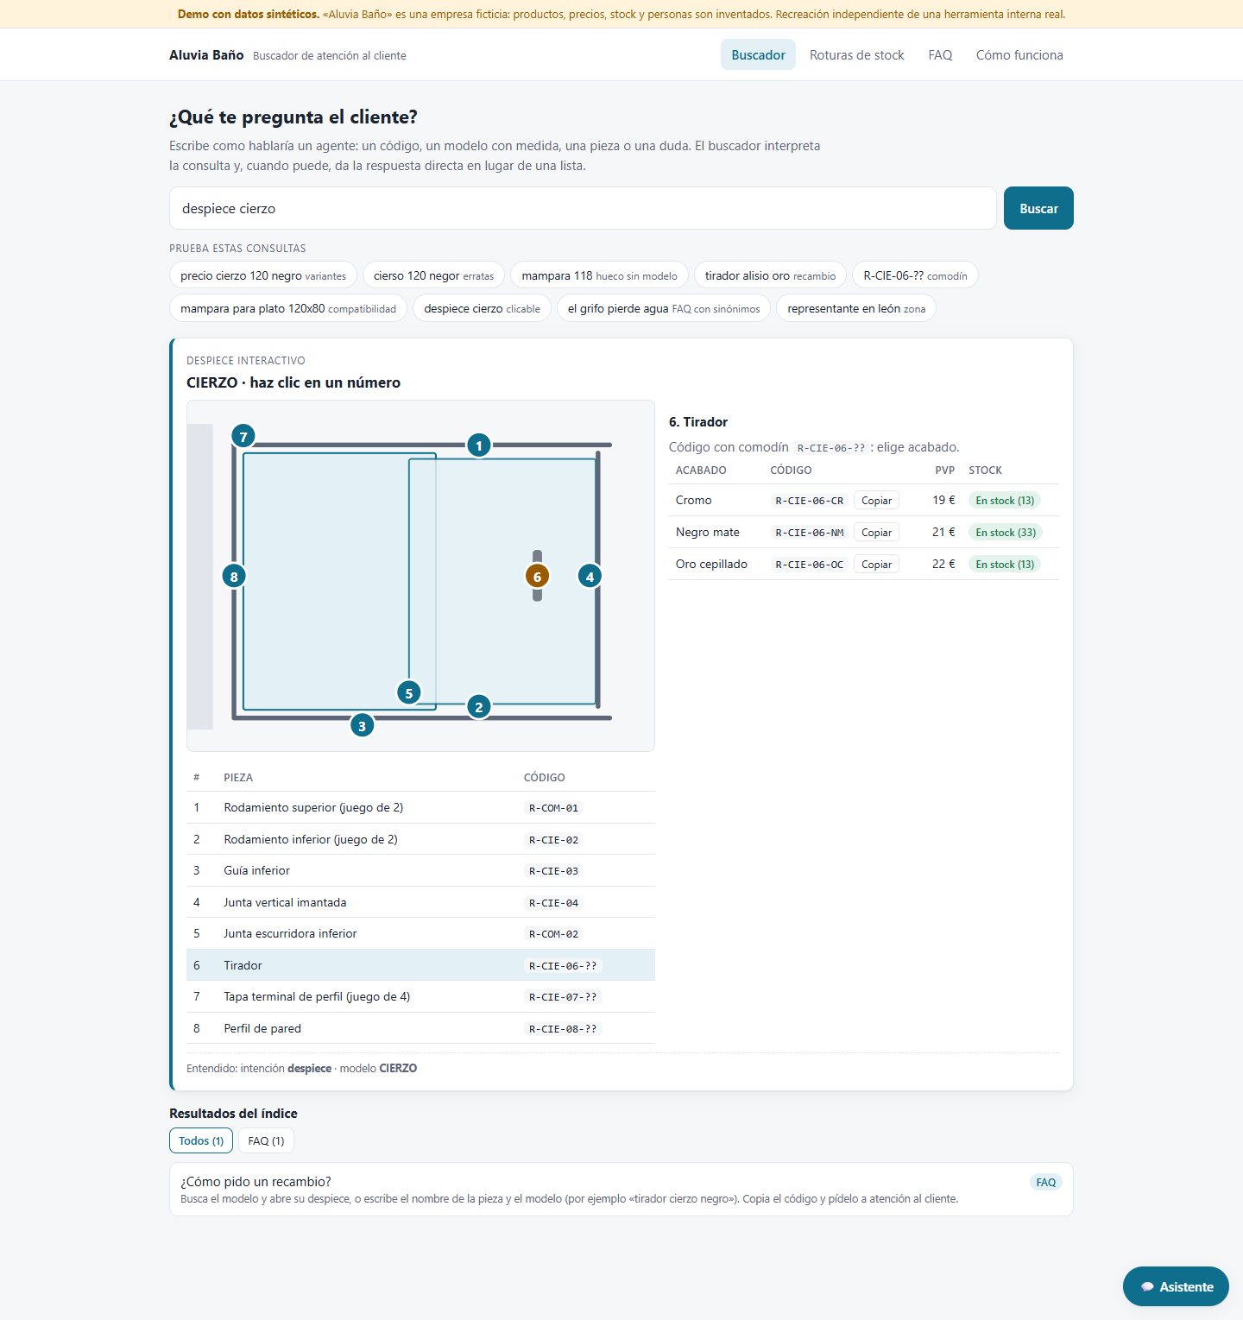Select the 'Junta escurridora inferior' row

[420, 933]
